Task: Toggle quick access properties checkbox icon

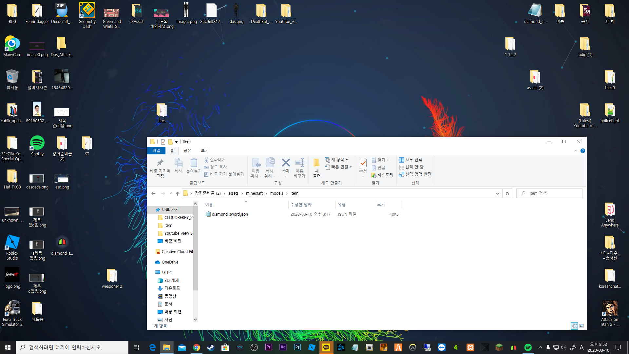Action: (x=163, y=142)
